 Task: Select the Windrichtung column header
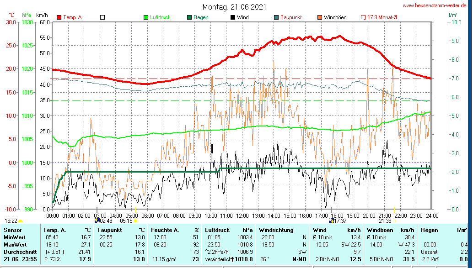[x=277, y=230]
